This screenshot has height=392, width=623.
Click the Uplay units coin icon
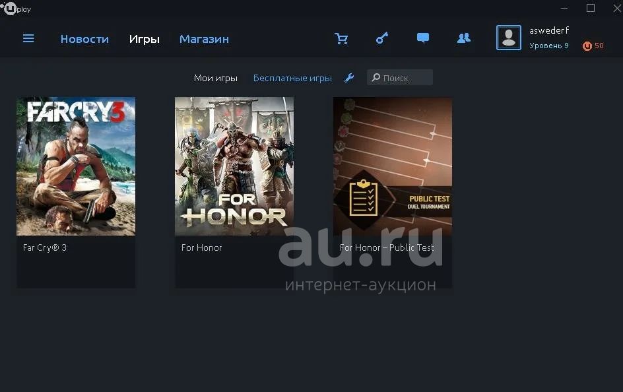[x=587, y=46]
